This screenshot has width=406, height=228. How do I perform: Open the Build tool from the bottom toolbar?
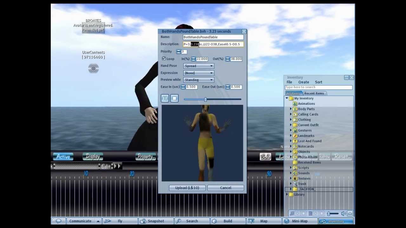click(x=228, y=221)
